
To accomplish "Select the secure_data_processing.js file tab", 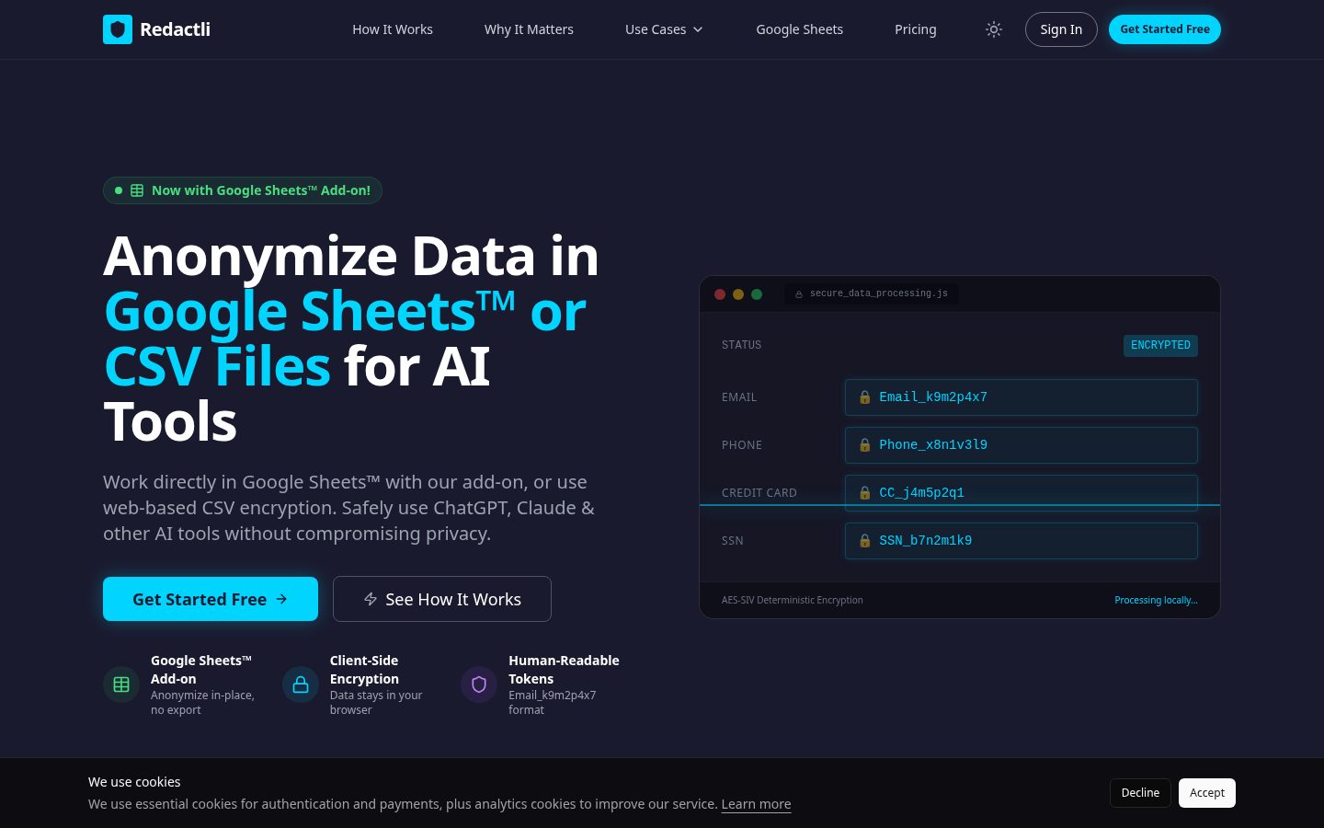I will coord(872,293).
